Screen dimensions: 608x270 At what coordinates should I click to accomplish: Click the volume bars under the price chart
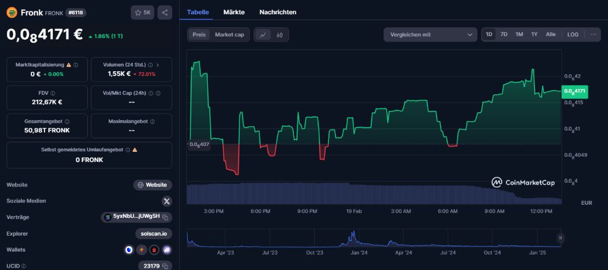(374, 193)
